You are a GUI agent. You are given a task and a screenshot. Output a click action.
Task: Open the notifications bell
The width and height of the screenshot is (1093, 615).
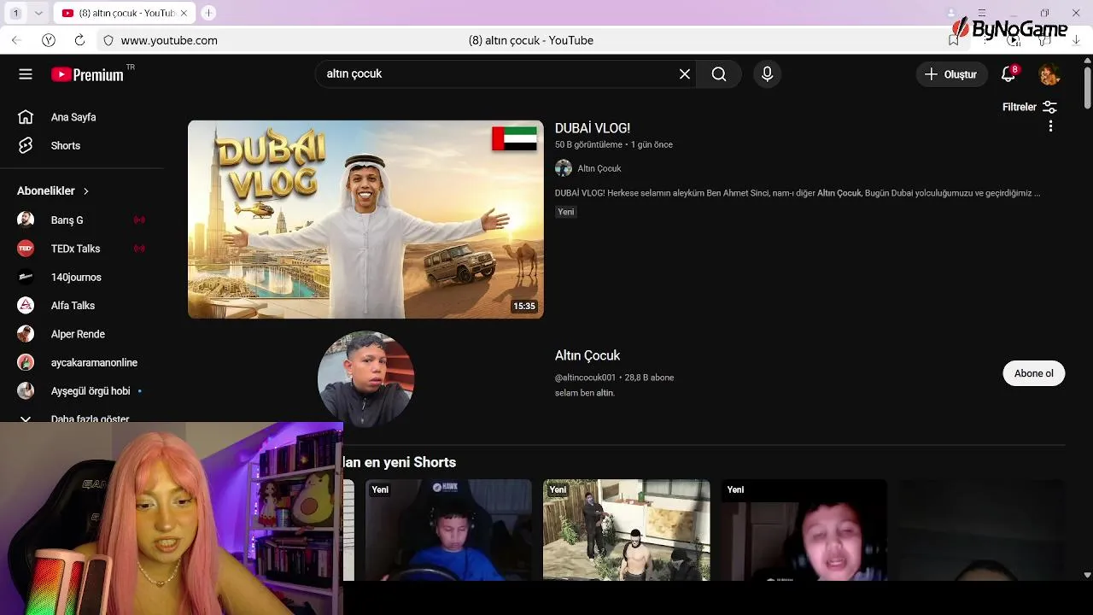pyautogui.click(x=1008, y=74)
